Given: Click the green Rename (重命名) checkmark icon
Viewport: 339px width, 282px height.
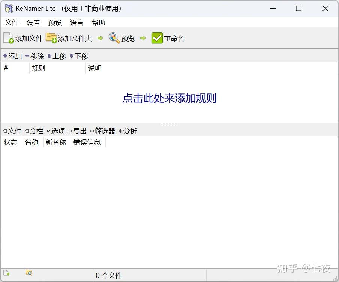Looking at the screenshot, I should [x=157, y=38].
